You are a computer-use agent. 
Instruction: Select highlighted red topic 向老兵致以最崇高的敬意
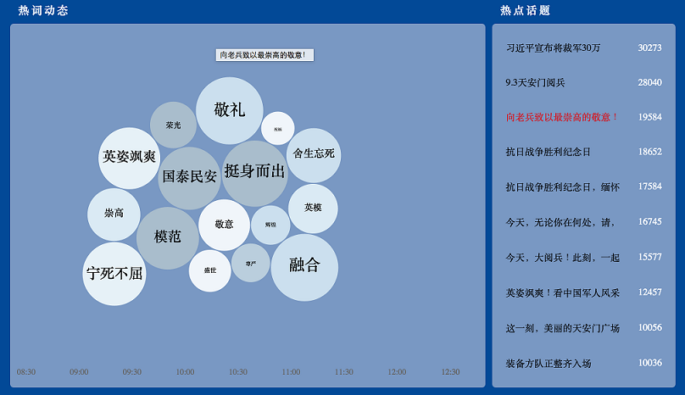561,117
